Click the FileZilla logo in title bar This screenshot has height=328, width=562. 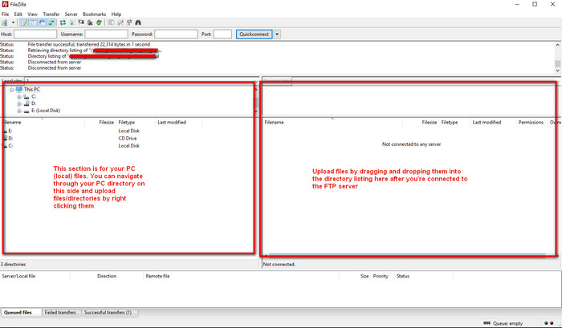(6, 4)
